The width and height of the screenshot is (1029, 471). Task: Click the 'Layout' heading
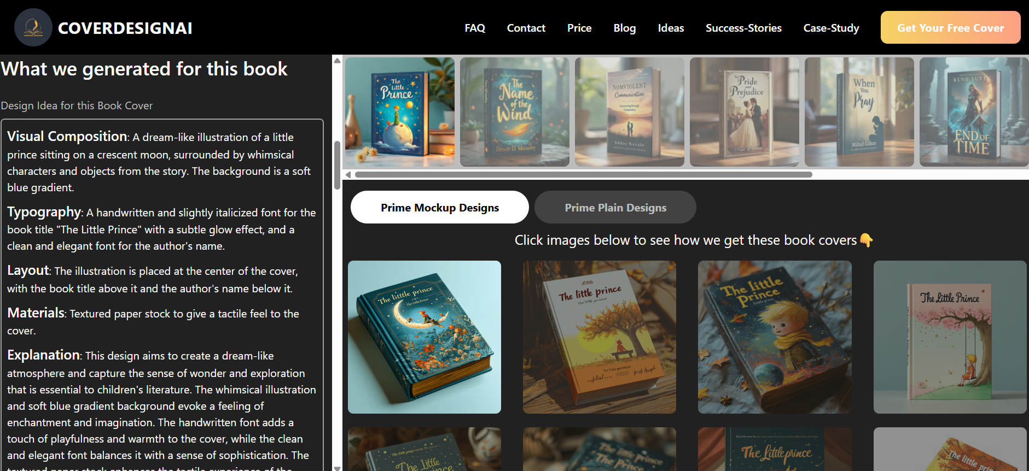click(28, 270)
